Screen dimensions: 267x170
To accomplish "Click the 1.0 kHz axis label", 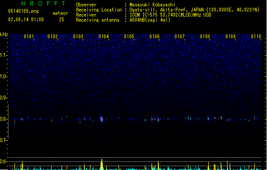I will (x=3, y=76).
